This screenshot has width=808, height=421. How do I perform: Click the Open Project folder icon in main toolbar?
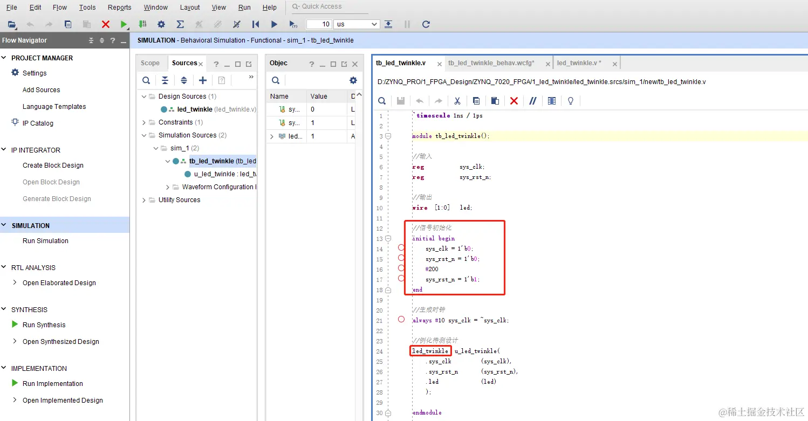coord(11,24)
